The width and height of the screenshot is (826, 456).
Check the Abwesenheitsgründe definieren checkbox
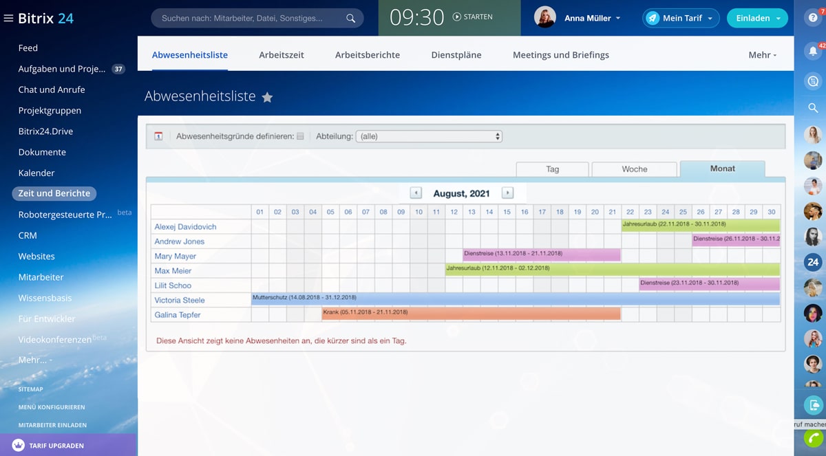300,136
